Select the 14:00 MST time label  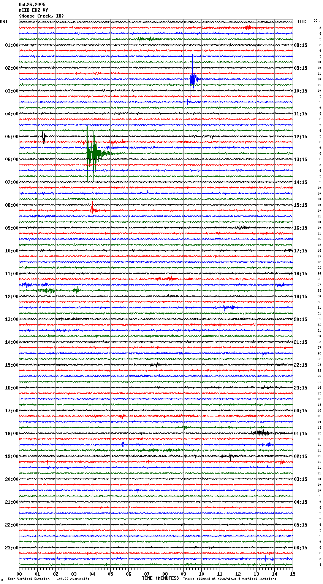point(11,342)
